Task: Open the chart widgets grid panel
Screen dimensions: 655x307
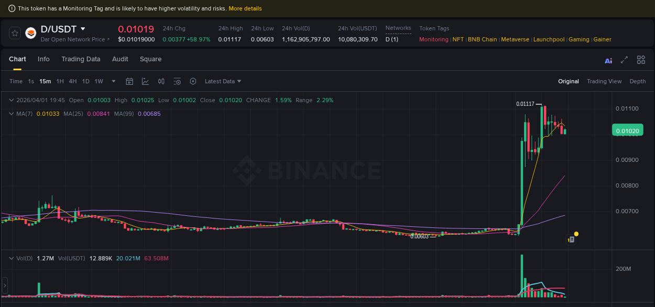Action: [x=641, y=60]
